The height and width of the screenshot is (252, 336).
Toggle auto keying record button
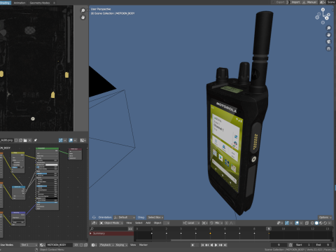[192, 245]
